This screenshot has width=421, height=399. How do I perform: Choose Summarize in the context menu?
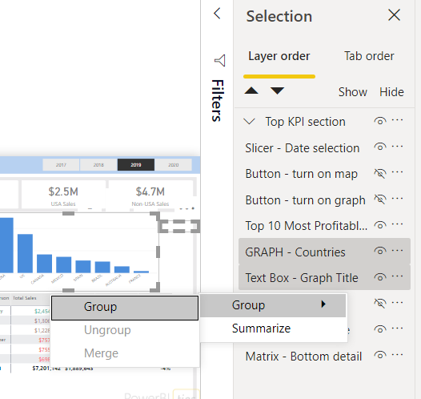coord(273,328)
